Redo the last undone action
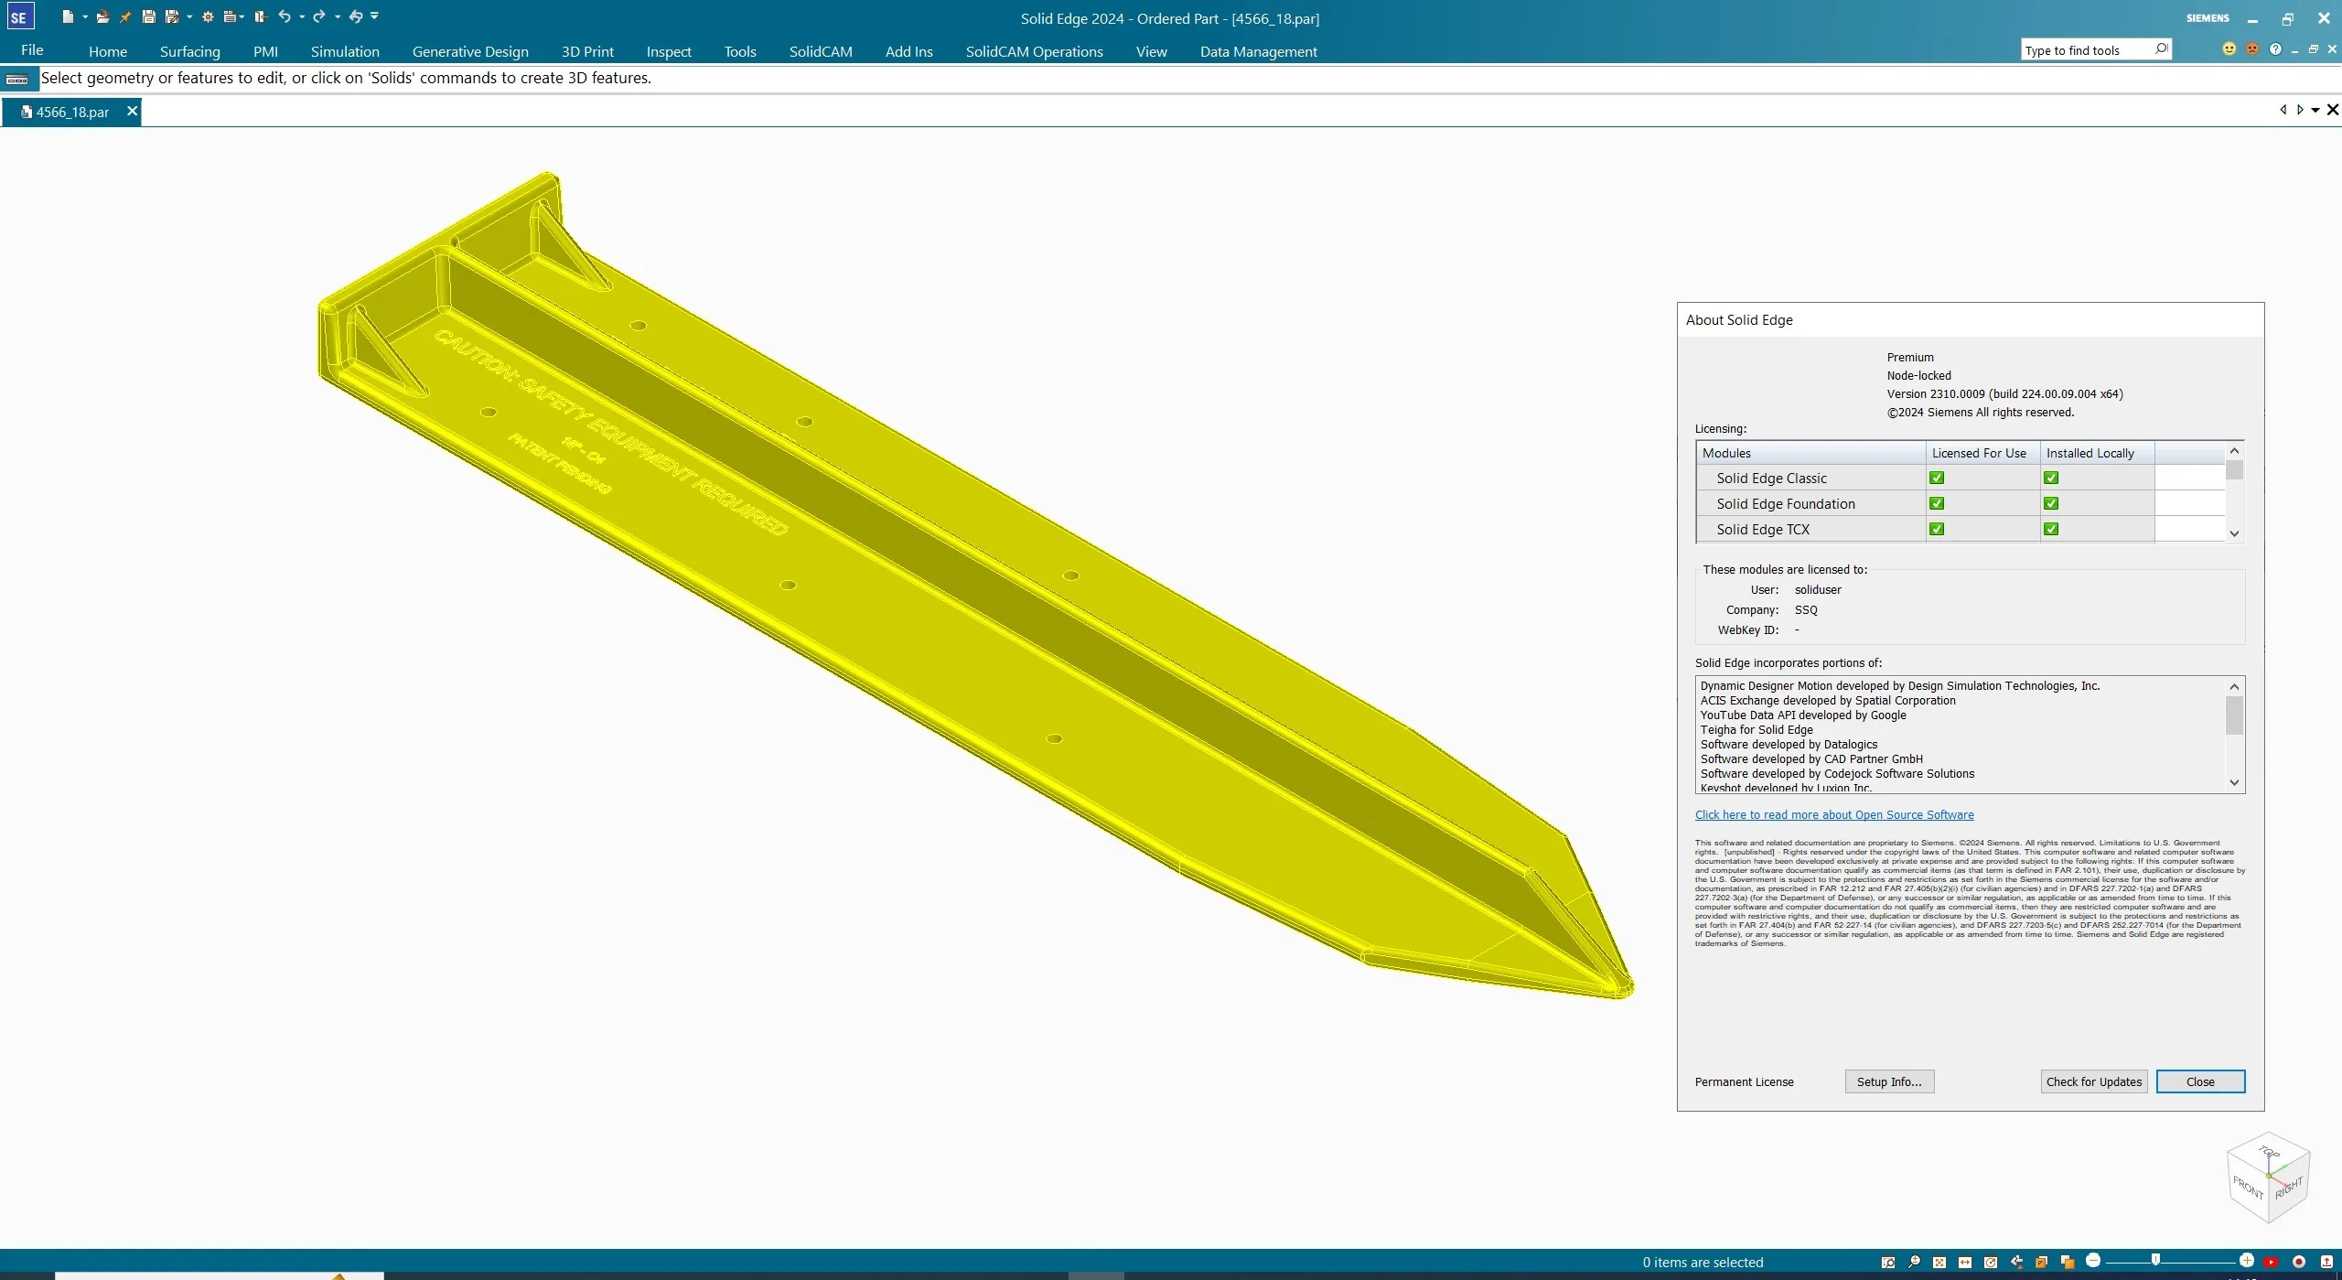 pos(319,16)
